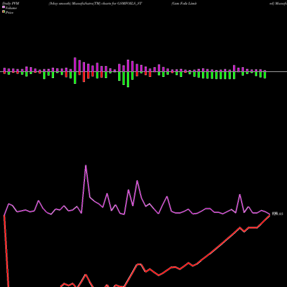Select the 'Price' legend label
287x287 pixels.
point(9,13)
